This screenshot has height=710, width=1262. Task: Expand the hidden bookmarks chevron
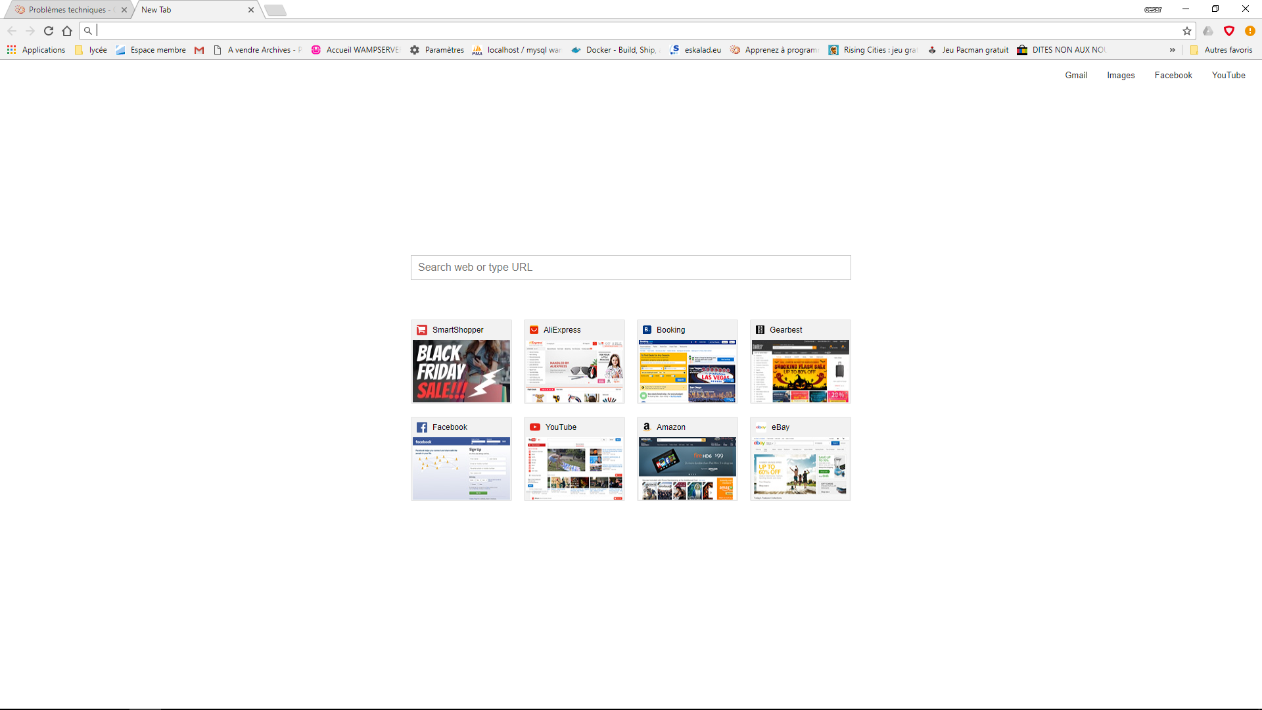[x=1173, y=50]
